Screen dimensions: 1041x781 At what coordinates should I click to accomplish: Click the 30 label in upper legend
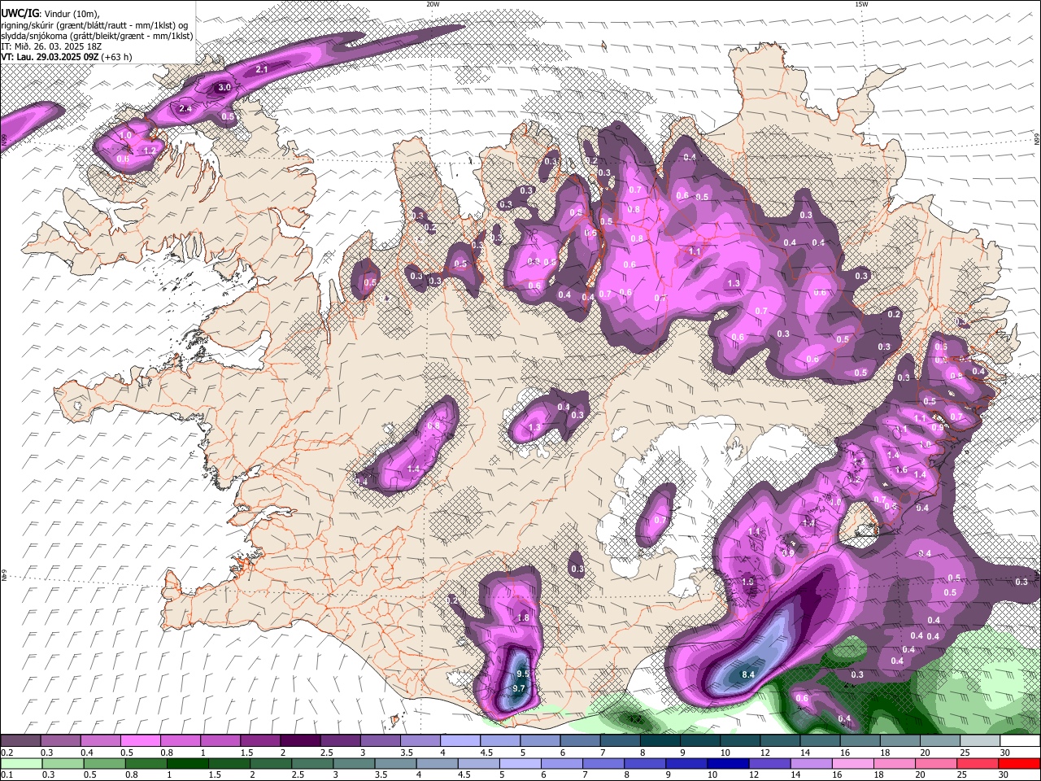coord(1007,753)
